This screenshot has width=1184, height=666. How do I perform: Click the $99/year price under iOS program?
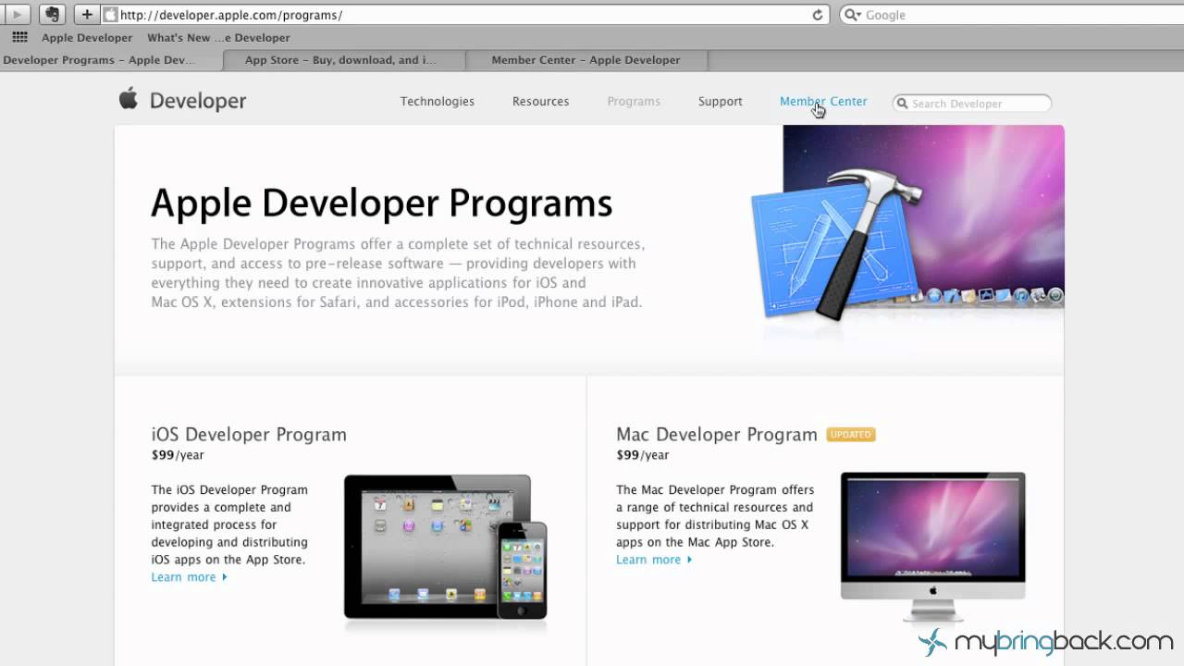178,455
